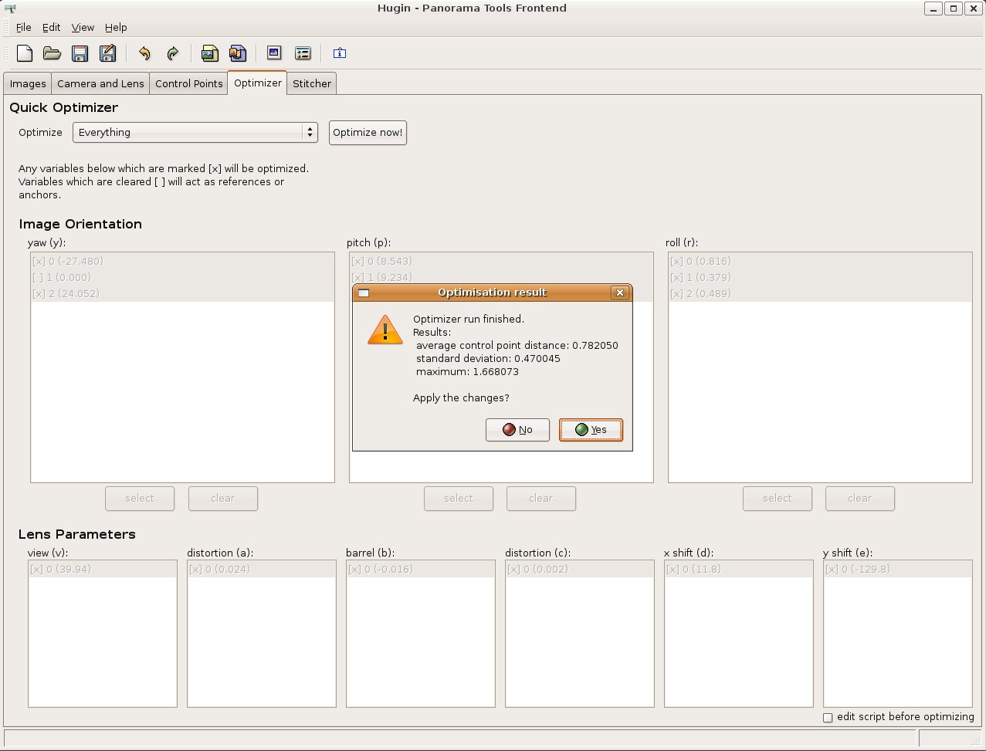This screenshot has height=751, width=986.
Task: Open the Optimisation result dialog window menu
Action: tap(364, 293)
